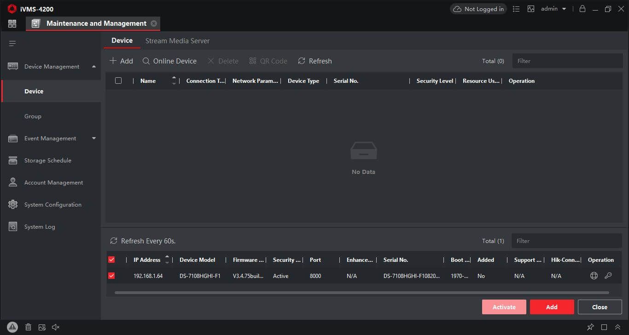
Task: Click the port value 8000
Action: coord(315,276)
